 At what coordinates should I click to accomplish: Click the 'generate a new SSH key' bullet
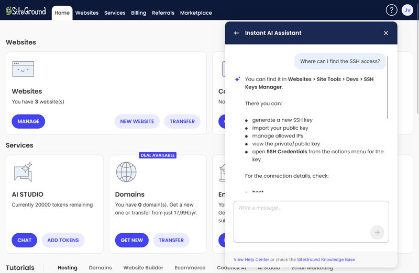282,120
